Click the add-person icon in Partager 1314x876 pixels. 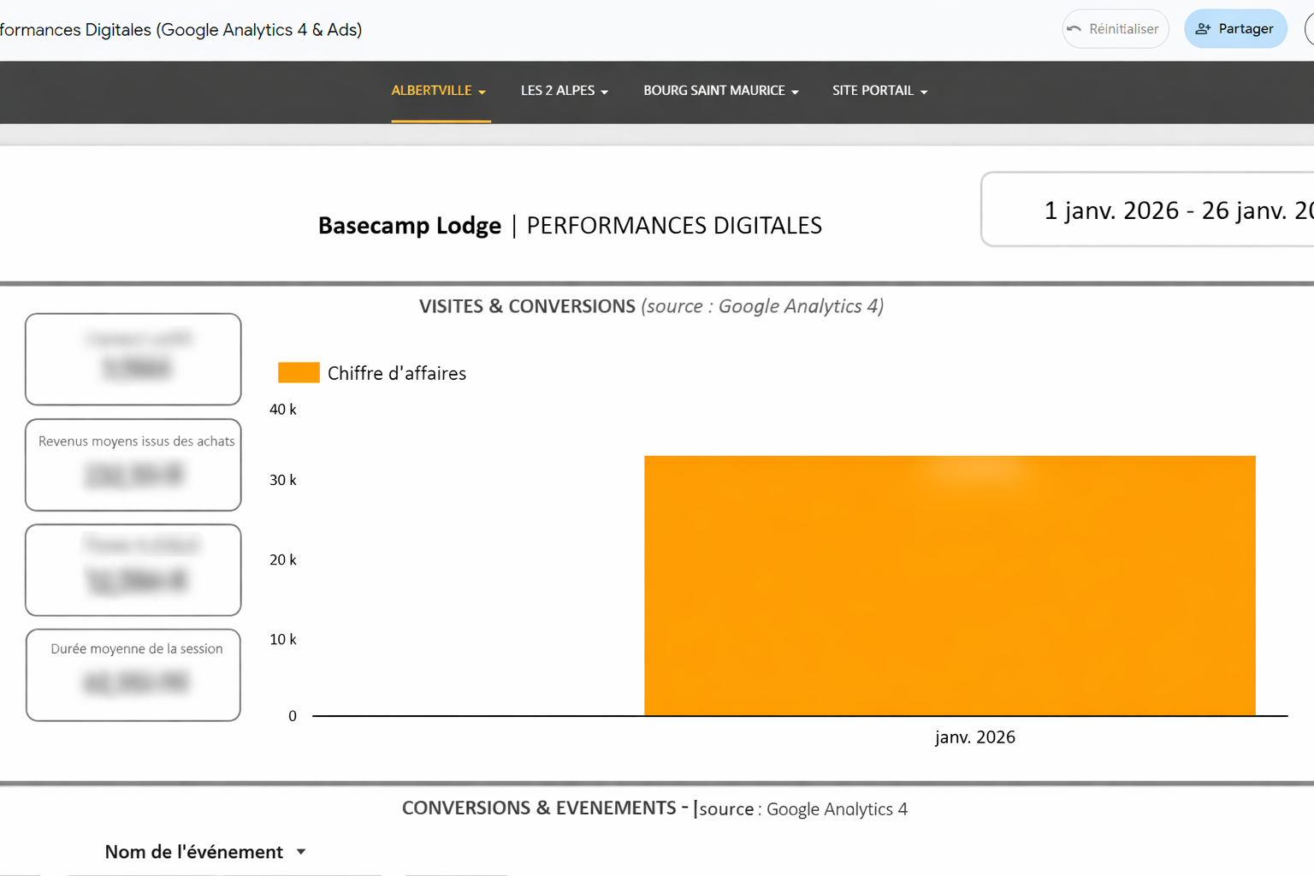(1203, 29)
